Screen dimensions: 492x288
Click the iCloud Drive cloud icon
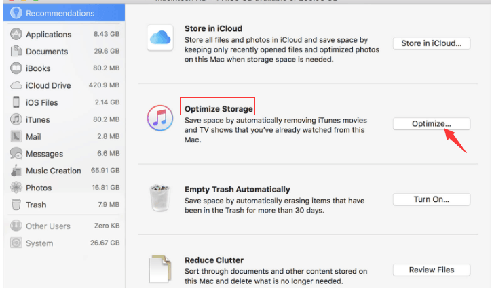(x=16, y=85)
